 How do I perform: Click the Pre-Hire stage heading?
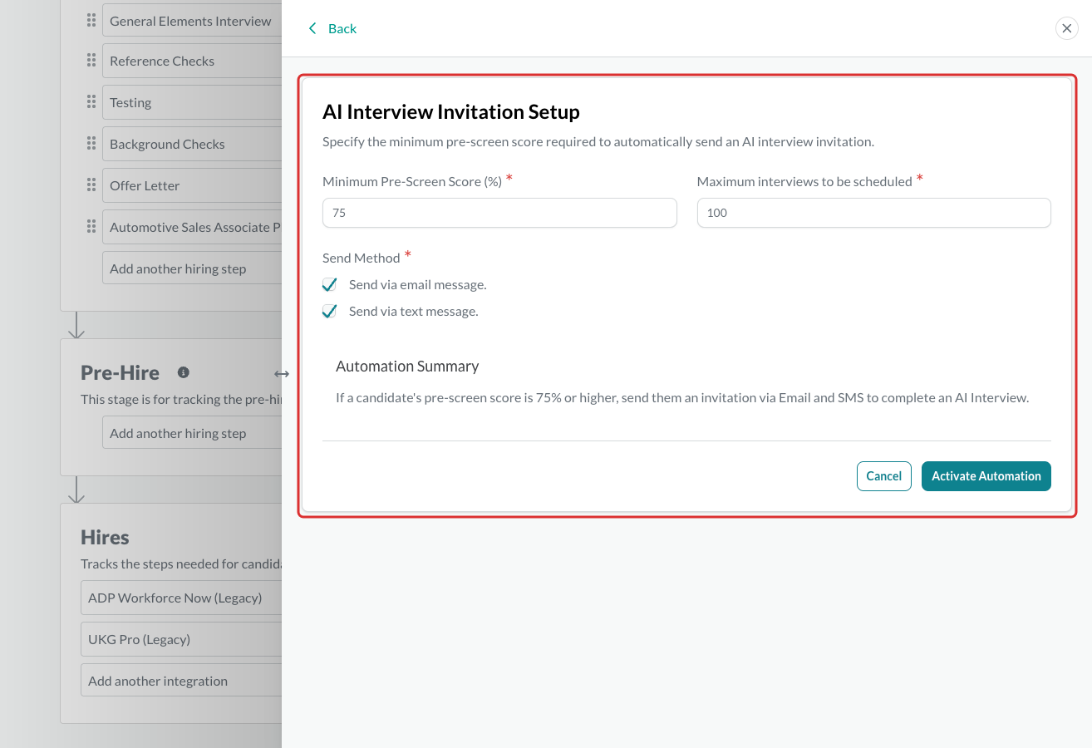click(x=120, y=372)
